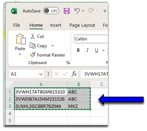The image size is (147, 131).
Task: Open the Name Box dropdown chevron
Action: pos(41,74)
